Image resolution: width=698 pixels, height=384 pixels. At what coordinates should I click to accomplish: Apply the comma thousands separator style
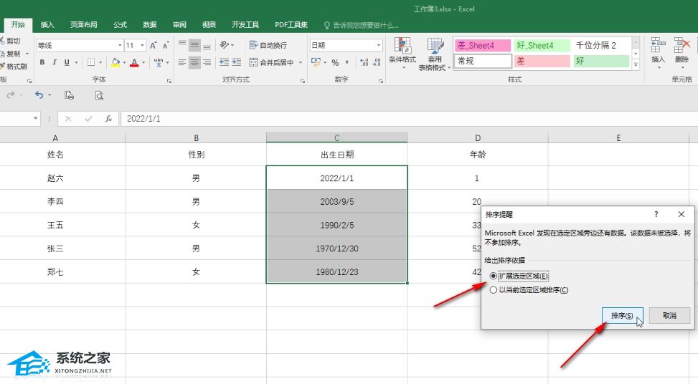pos(346,62)
